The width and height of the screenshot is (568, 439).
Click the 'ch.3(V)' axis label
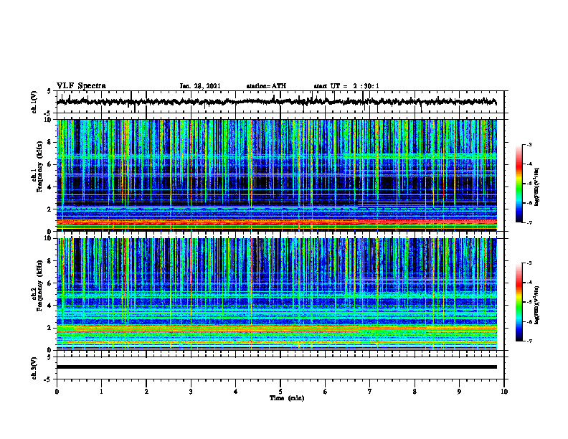pos(34,369)
